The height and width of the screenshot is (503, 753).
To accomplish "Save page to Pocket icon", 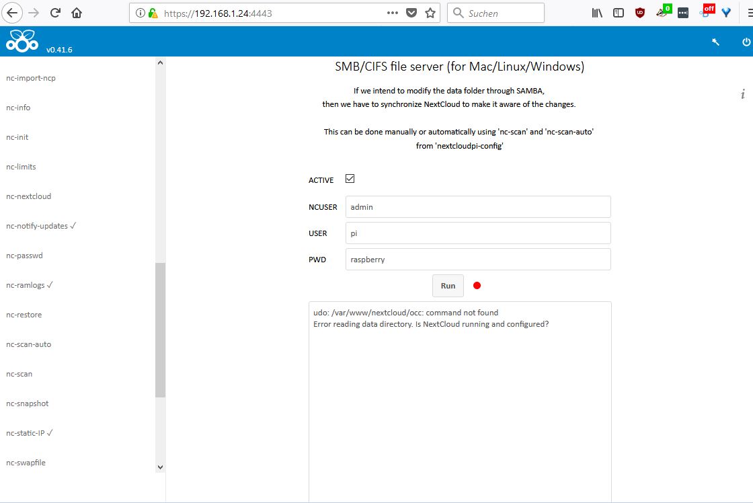I will coord(411,13).
